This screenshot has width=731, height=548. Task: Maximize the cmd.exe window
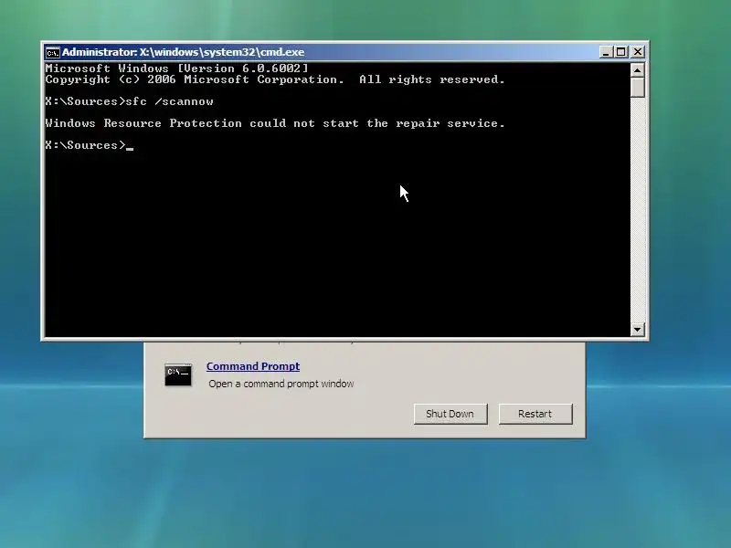(621, 52)
